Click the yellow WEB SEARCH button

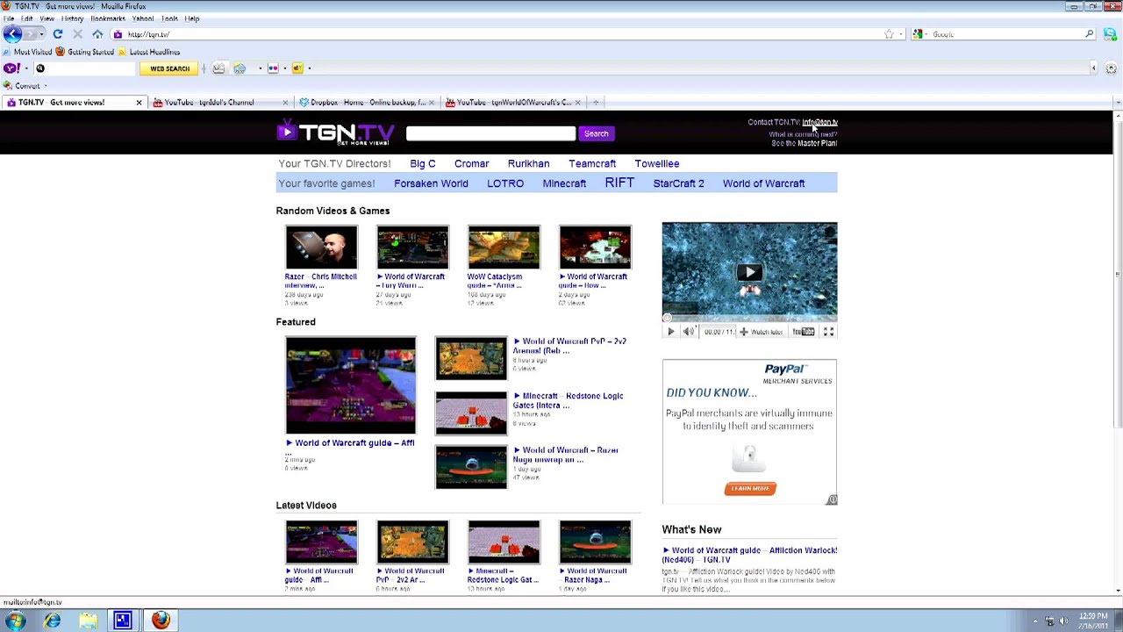(x=169, y=68)
